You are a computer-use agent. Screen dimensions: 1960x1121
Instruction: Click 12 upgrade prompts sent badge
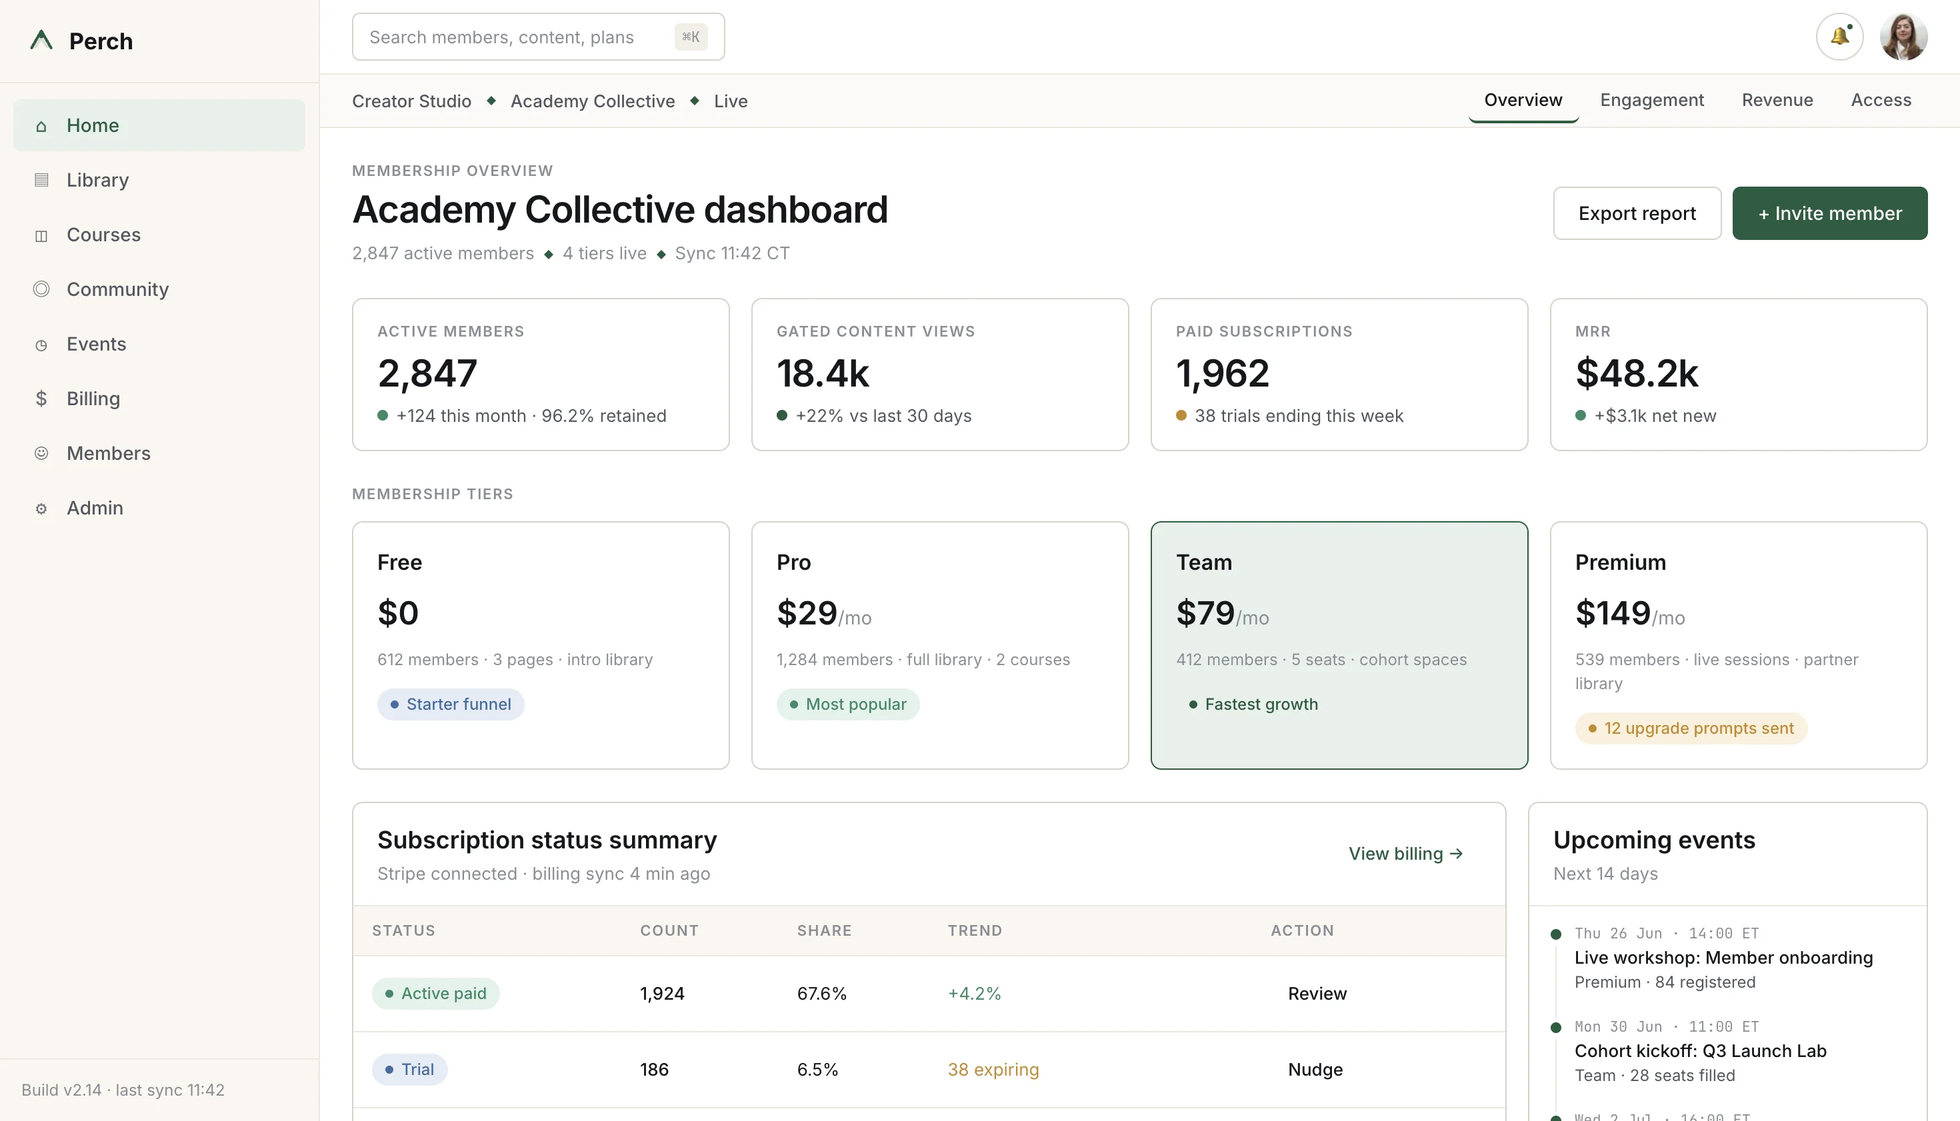1691,728
